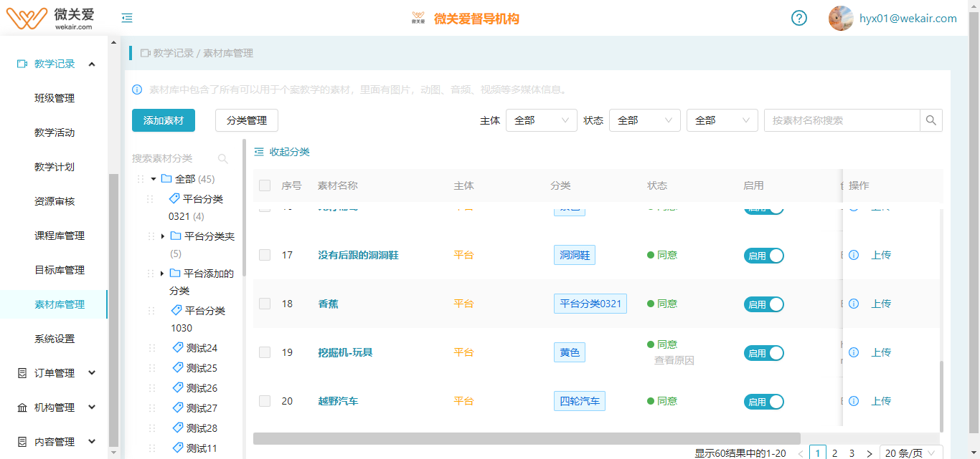Viewport: 980px width, 459px height.
Task: Click 上传 link for row 18
Action: tap(881, 304)
